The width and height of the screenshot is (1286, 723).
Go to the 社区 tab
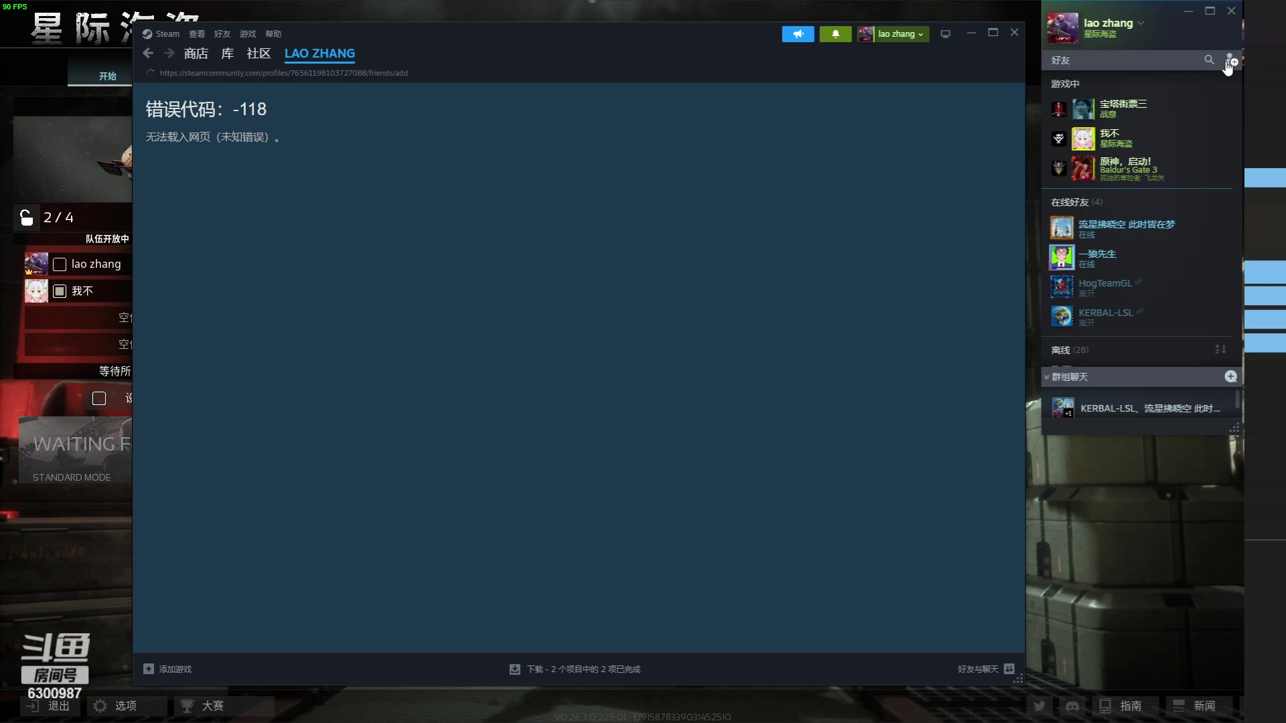pyautogui.click(x=259, y=54)
